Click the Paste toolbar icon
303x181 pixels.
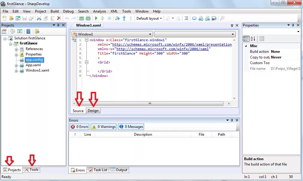click(52, 18)
